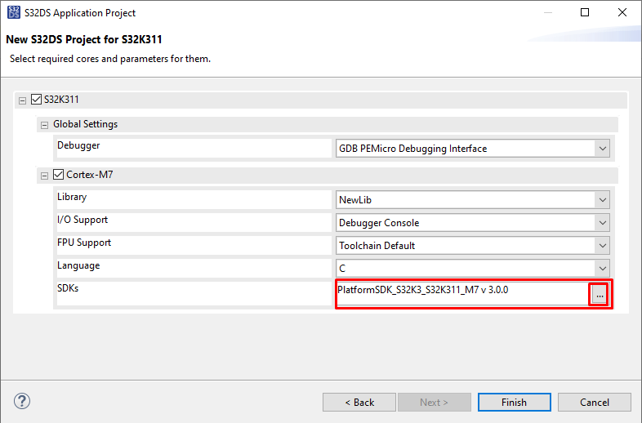Maximize the S32DS Application Project window
The height and width of the screenshot is (423, 642).
585,13
